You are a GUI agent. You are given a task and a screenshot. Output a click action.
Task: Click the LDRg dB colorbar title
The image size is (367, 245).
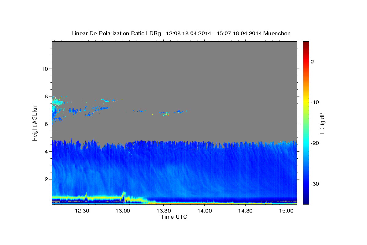tap(322, 123)
